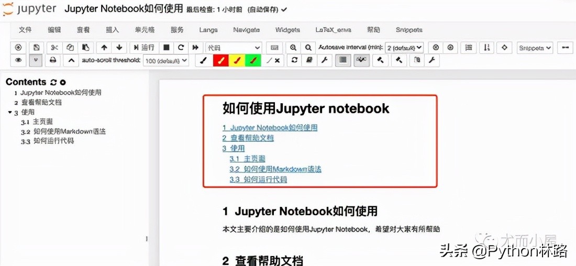Restart the kernel with circular arrow
The width and height of the screenshot is (576, 266).
[181, 48]
